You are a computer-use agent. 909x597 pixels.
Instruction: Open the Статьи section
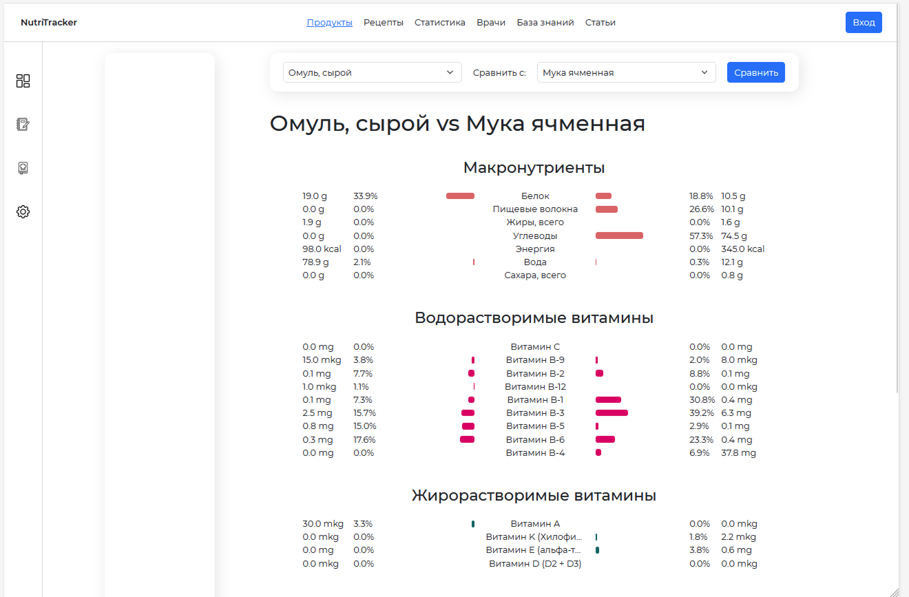(x=600, y=22)
